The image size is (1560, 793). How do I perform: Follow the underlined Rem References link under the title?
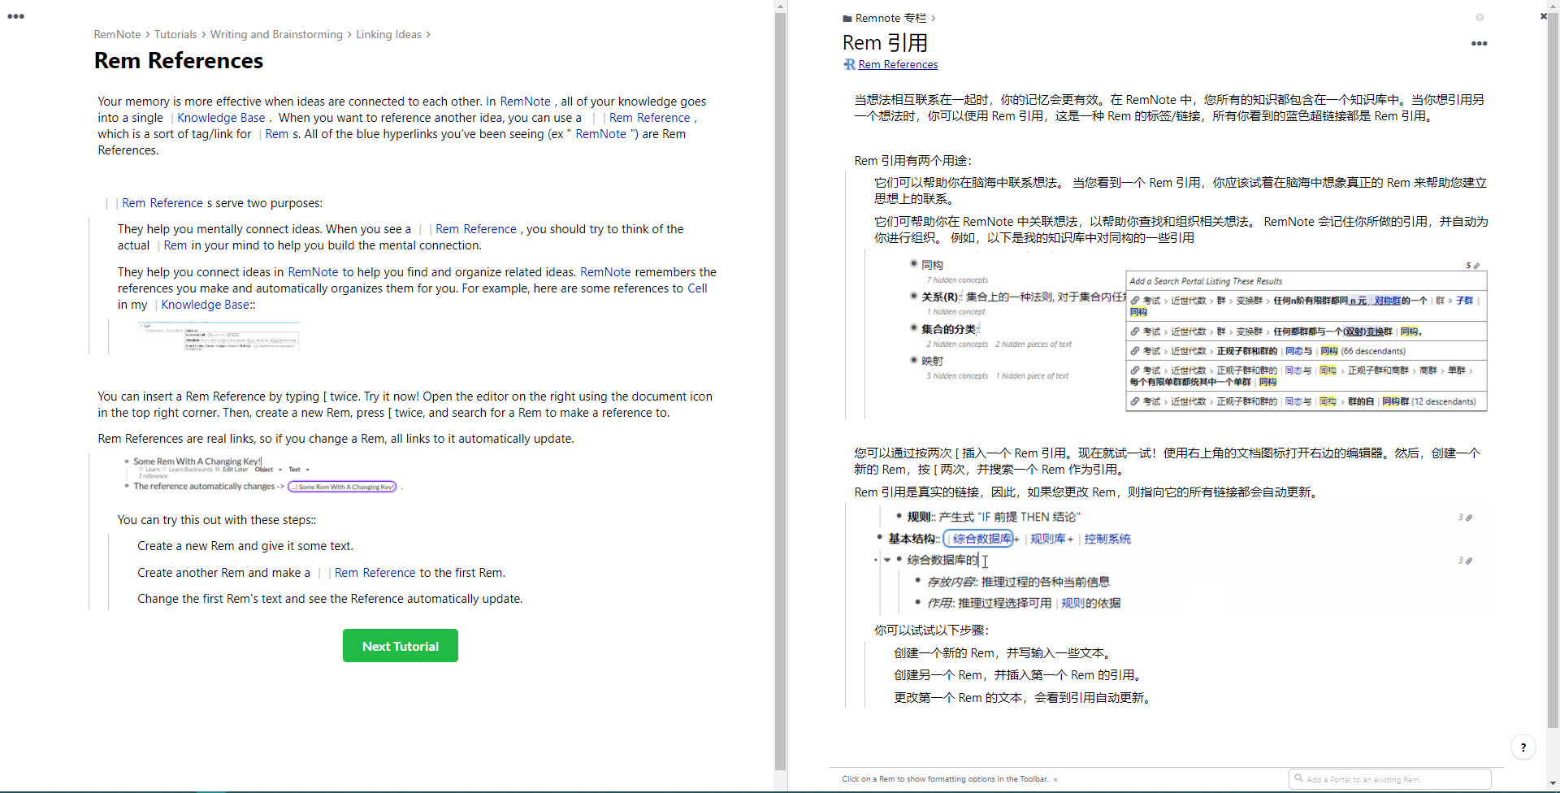(x=898, y=64)
